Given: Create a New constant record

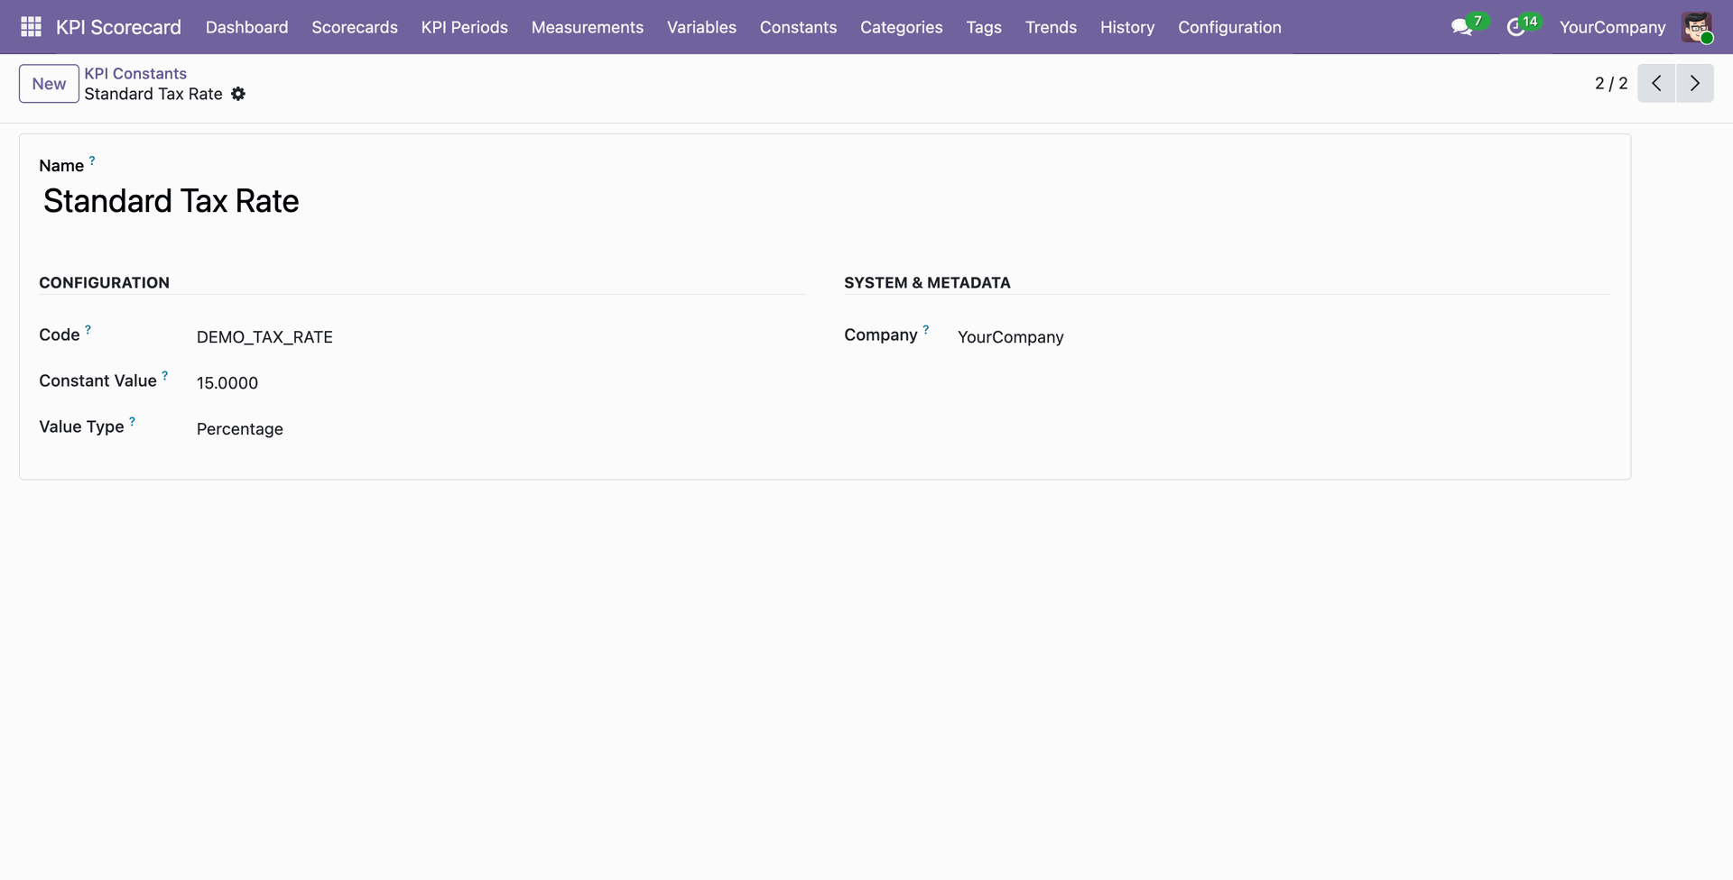Looking at the screenshot, I should tap(49, 84).
